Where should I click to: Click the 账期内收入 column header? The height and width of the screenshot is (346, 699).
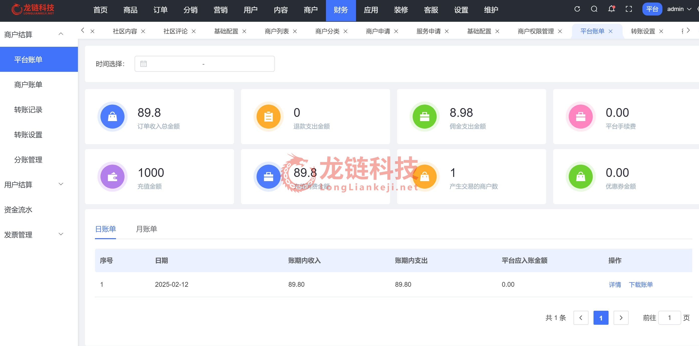coord(304,261)
